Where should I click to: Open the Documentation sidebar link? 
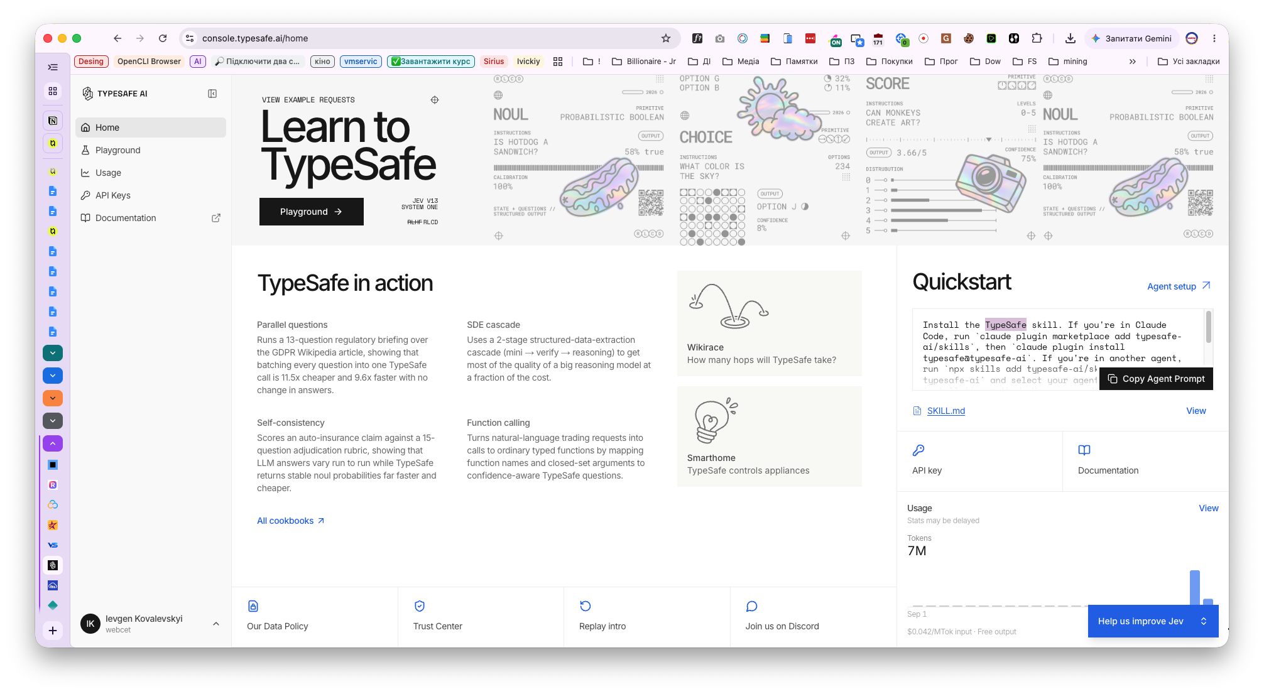[x=150, y=218]
